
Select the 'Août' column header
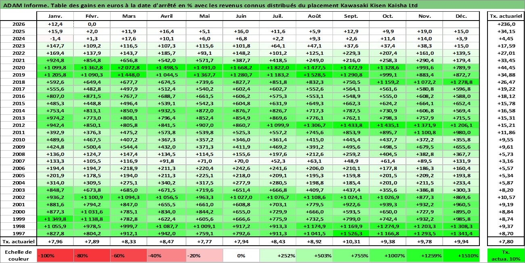click(x=314, y=16)
